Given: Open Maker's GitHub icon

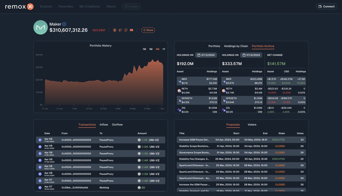Looking at the screenshot, I should click(126, 30).
